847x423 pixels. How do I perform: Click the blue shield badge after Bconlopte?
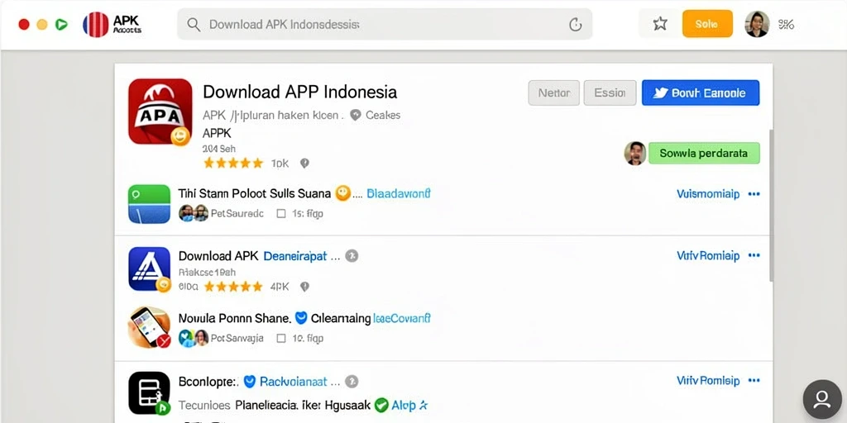pyautogui.click(x=249, y=382)
